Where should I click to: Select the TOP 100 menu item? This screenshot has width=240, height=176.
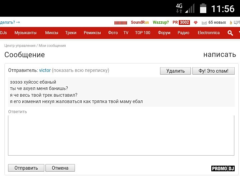(142, 33)
